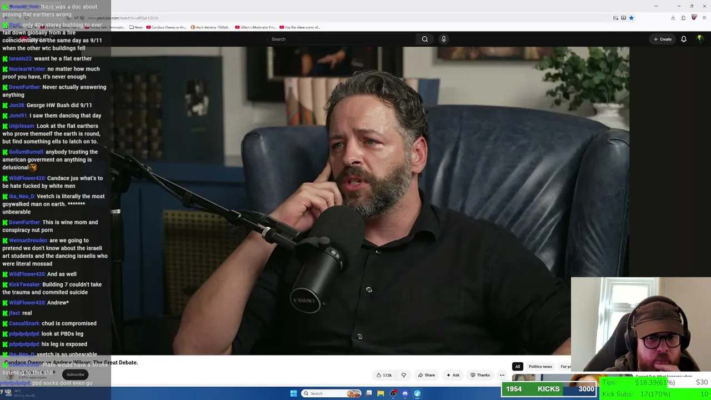This screenshot has height=400, width=711.
Task: Click username KickTweaker in chat
Action: pos(24,284)
